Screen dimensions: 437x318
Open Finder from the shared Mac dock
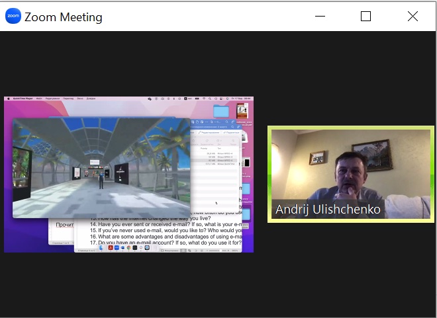pos(101,248)
